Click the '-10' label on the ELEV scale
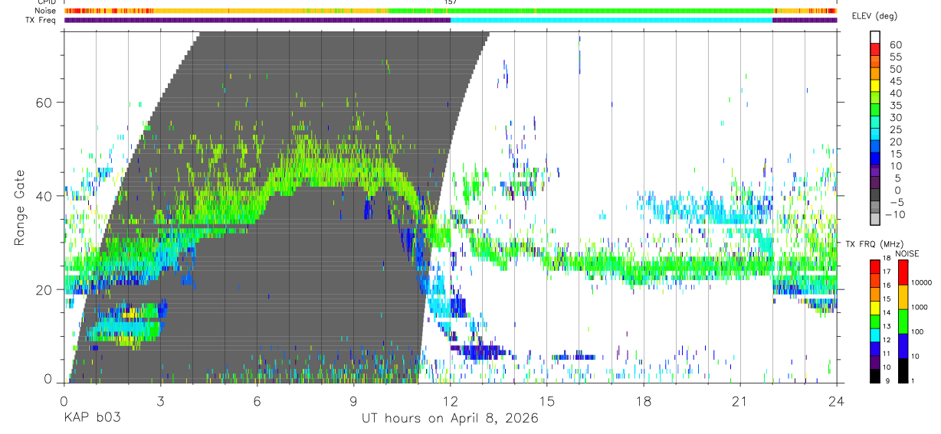 click(x=895, y=214)
